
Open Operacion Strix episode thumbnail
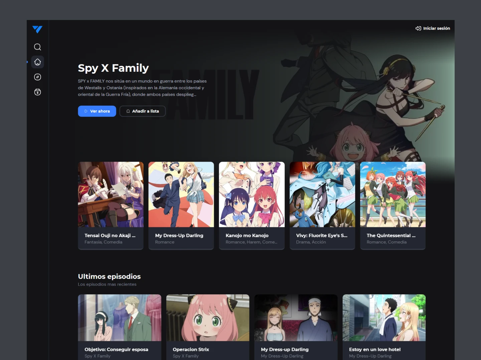pos(208,318)
